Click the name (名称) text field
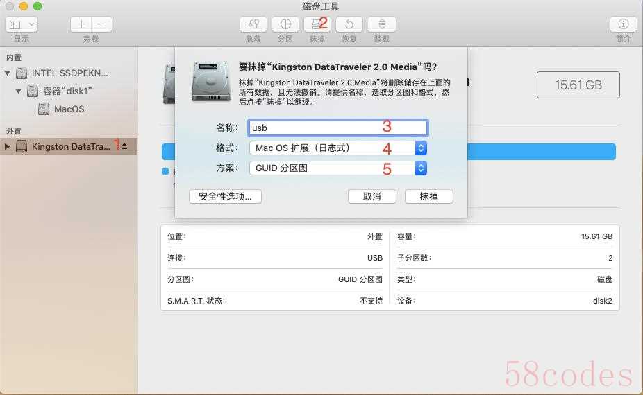 337,128
